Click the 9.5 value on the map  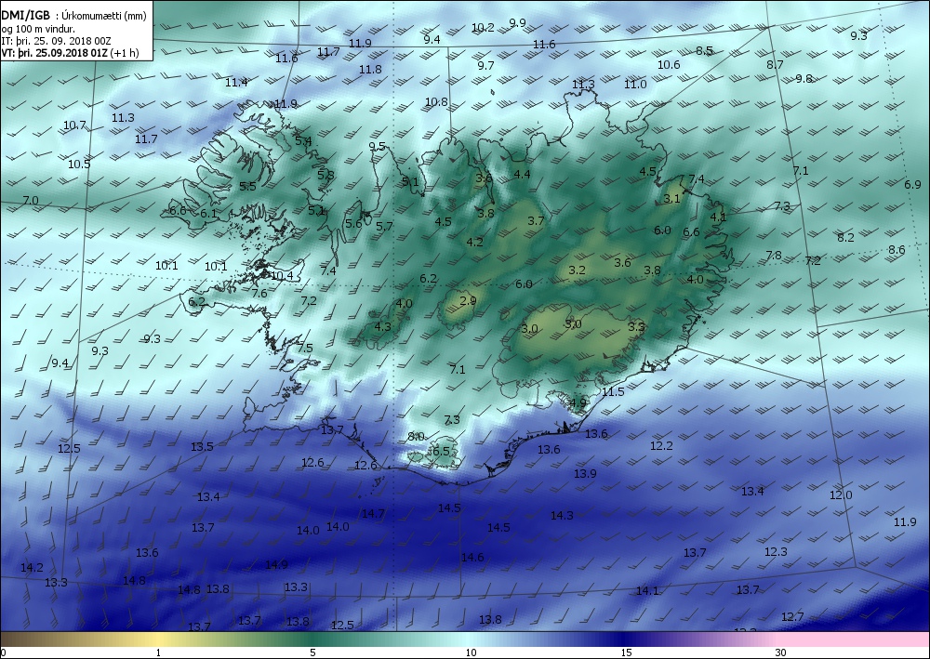[377, 146]
